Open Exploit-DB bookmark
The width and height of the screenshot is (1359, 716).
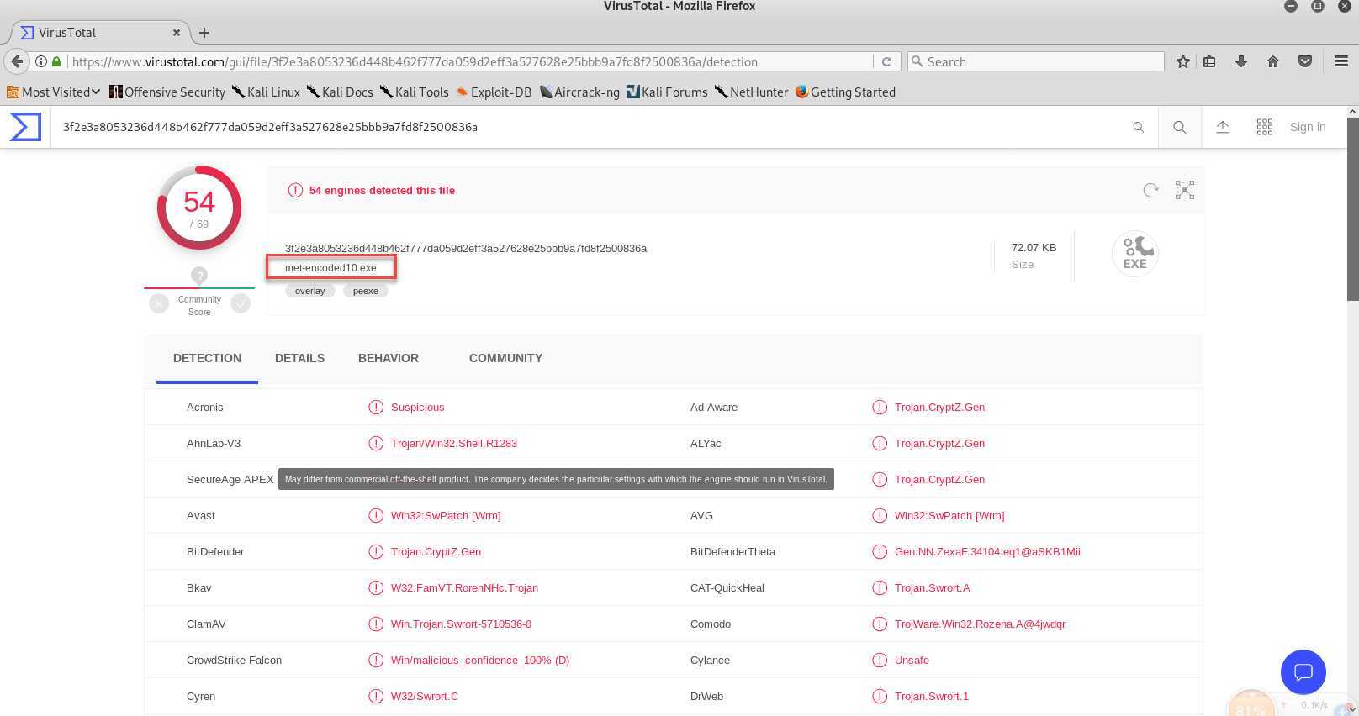[494, 92]
